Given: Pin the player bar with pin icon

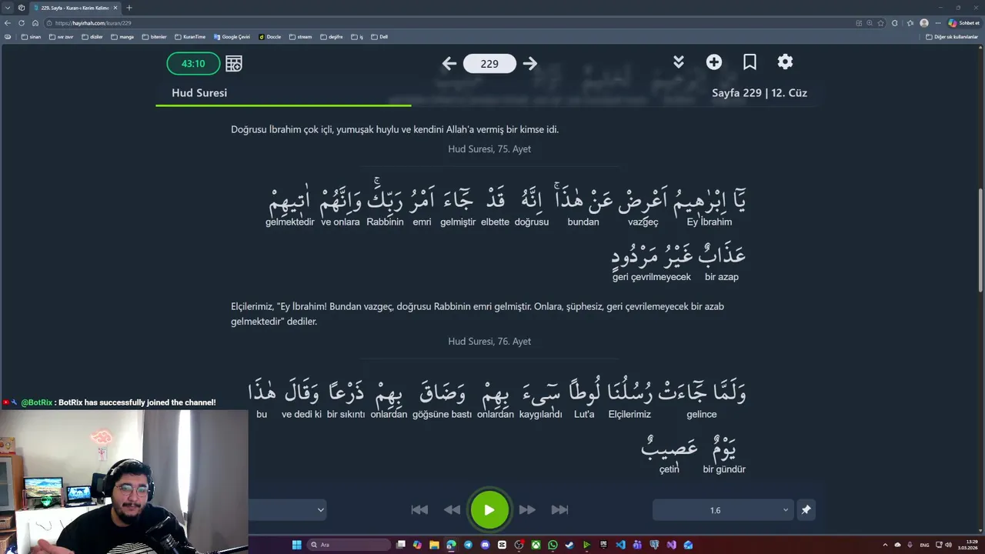Looking at the screenshot, I should coord(806,510).
